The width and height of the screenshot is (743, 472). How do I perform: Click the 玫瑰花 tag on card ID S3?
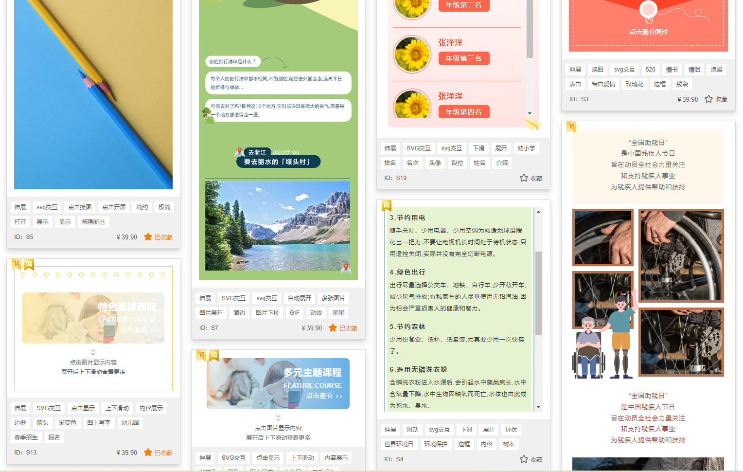634,84
